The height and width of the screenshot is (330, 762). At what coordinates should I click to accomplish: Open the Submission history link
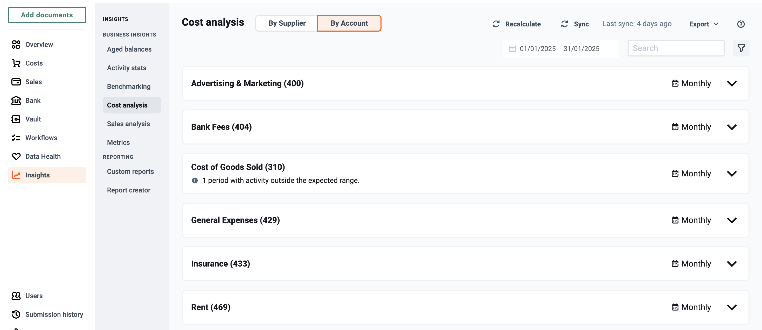point(54,314)
